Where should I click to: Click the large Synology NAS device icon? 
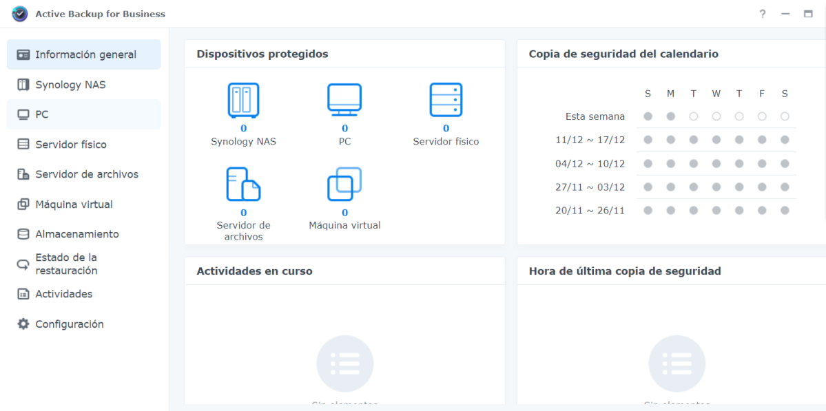click(243, 100)
